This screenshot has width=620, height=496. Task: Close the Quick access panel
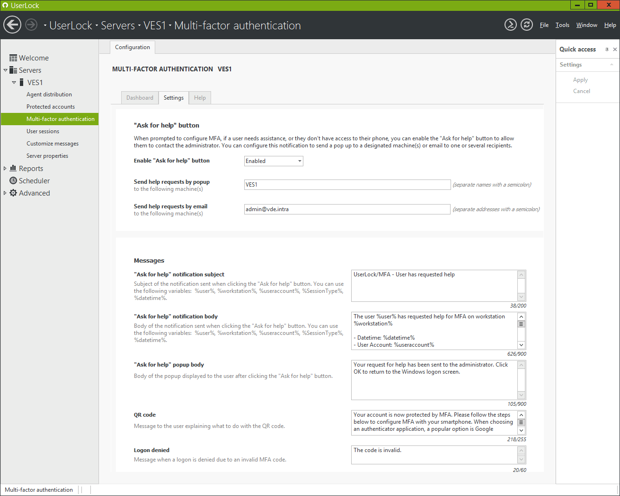pyautogui.click(x=615, y=49)
